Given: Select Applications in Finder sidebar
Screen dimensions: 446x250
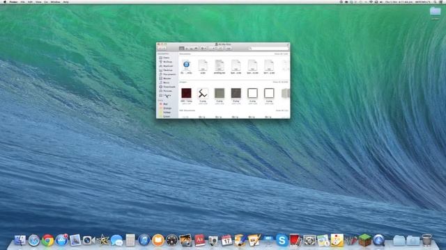Looking at the screenshot, I should pos(166,66).
